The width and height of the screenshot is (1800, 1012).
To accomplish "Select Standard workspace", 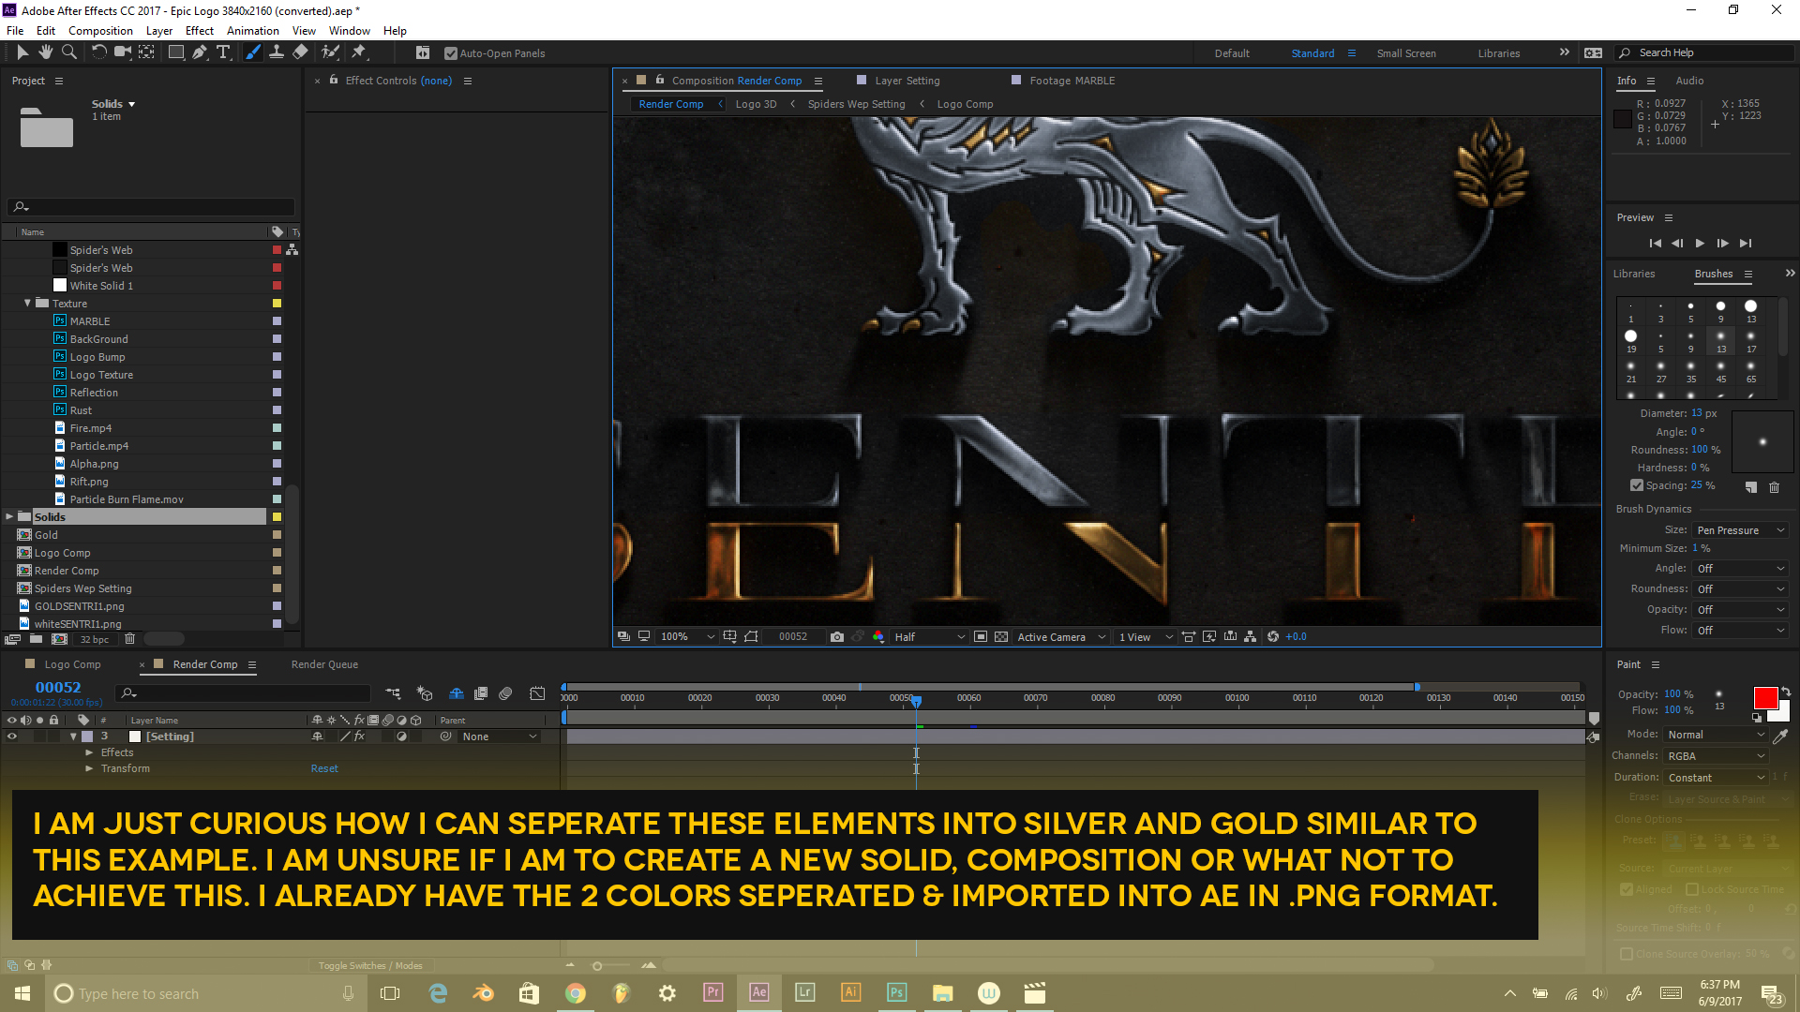I will (1312, 53).
